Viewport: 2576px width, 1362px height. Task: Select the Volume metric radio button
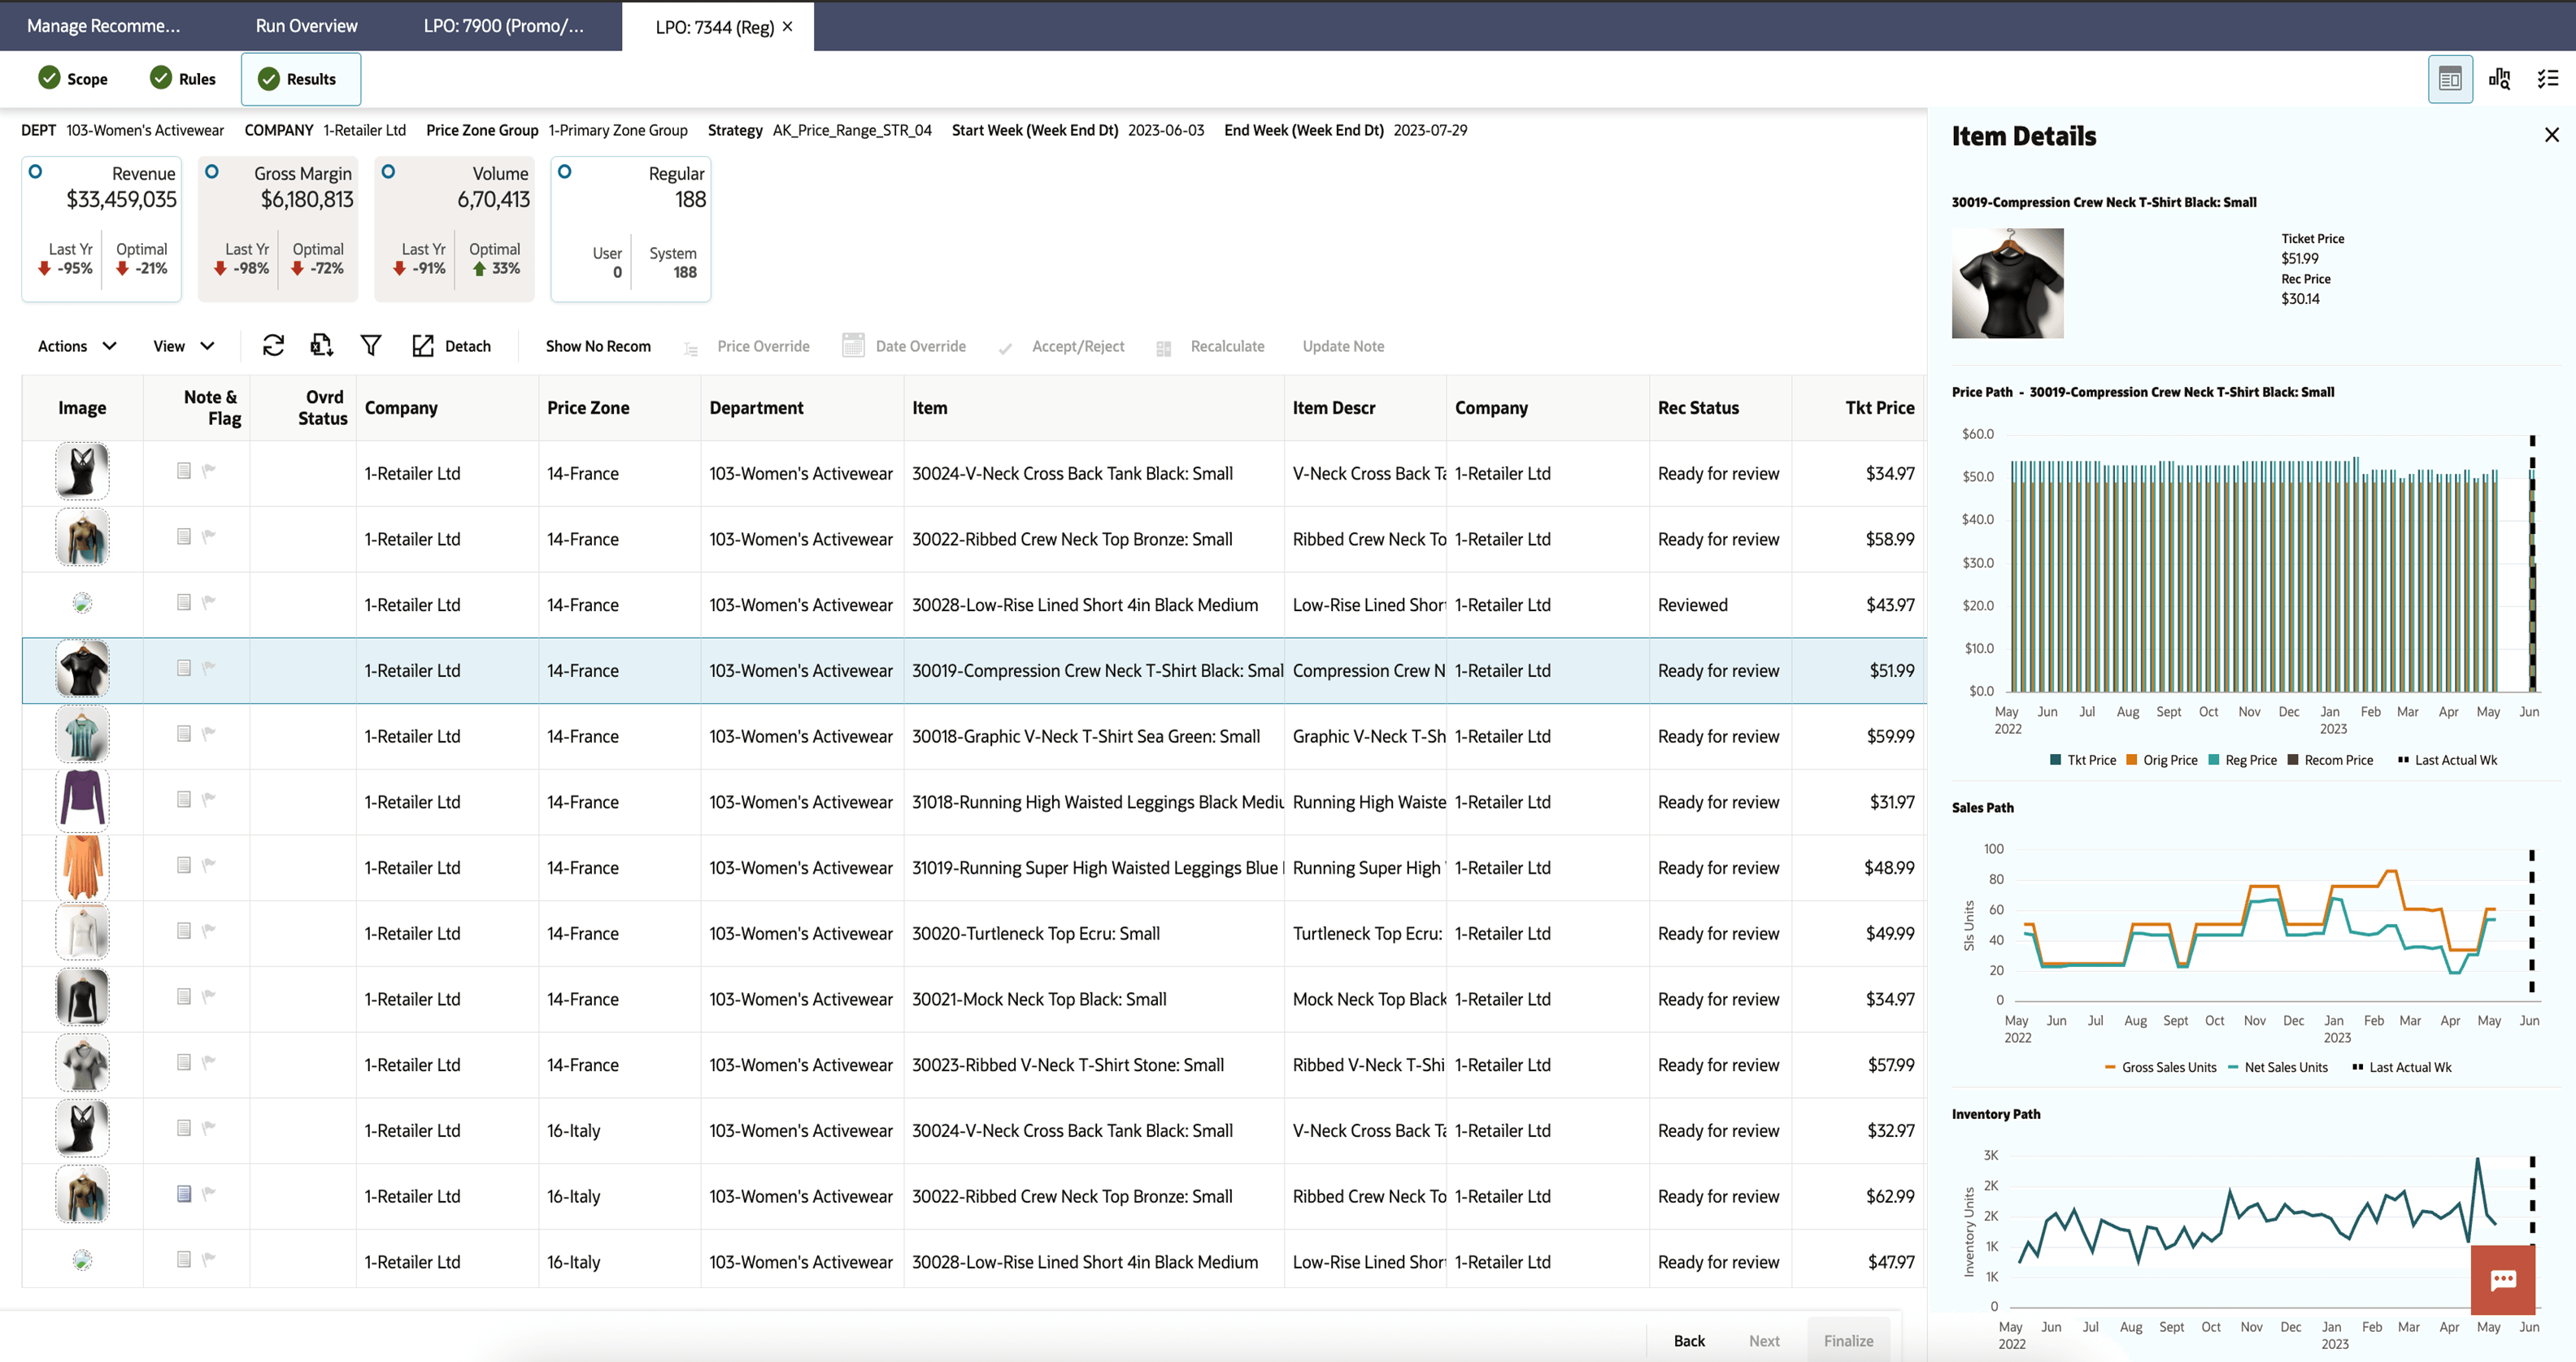[389, 171]
